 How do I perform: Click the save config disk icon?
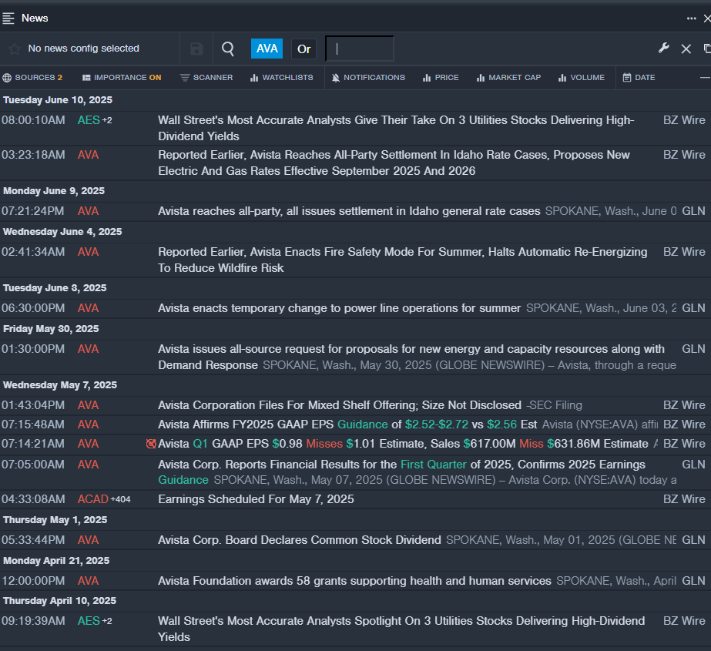click(x=196, y=49)
